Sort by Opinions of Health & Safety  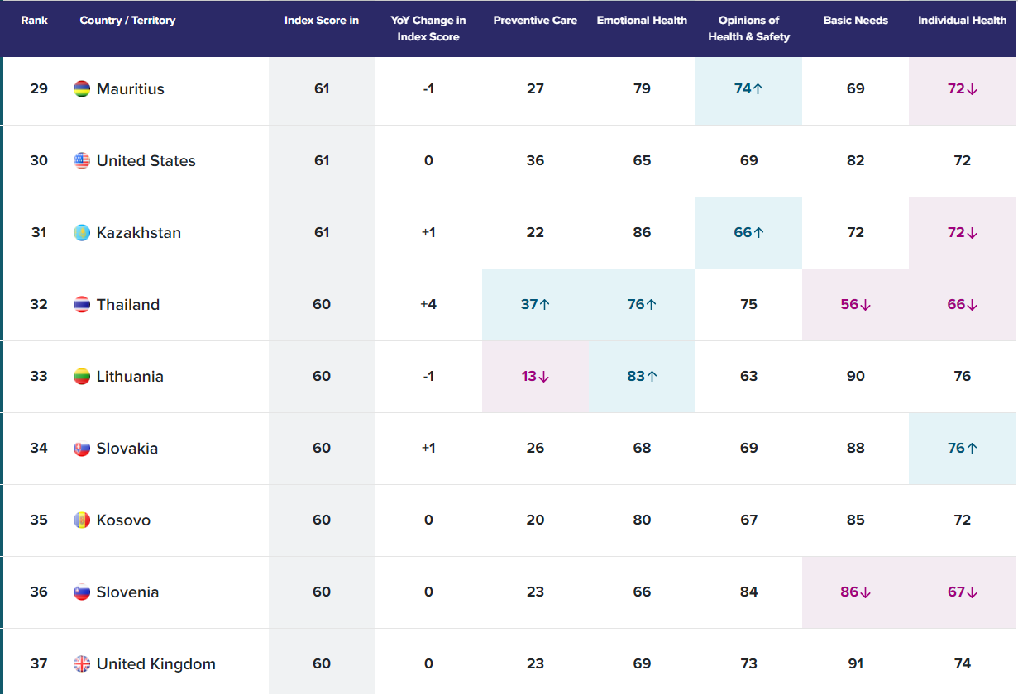click(748, 29)
